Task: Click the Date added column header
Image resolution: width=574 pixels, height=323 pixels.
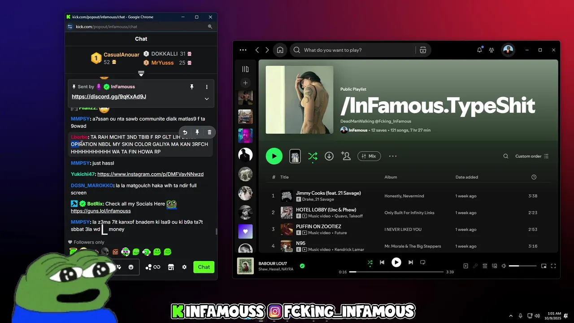Action: [x=467, y=177]
